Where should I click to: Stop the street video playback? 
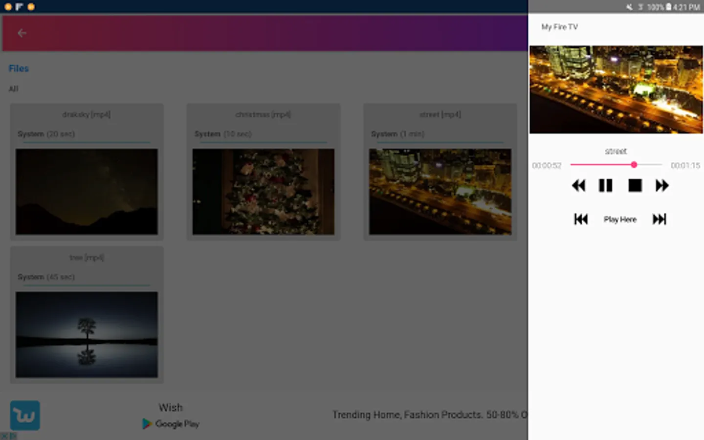click(635, 186)
